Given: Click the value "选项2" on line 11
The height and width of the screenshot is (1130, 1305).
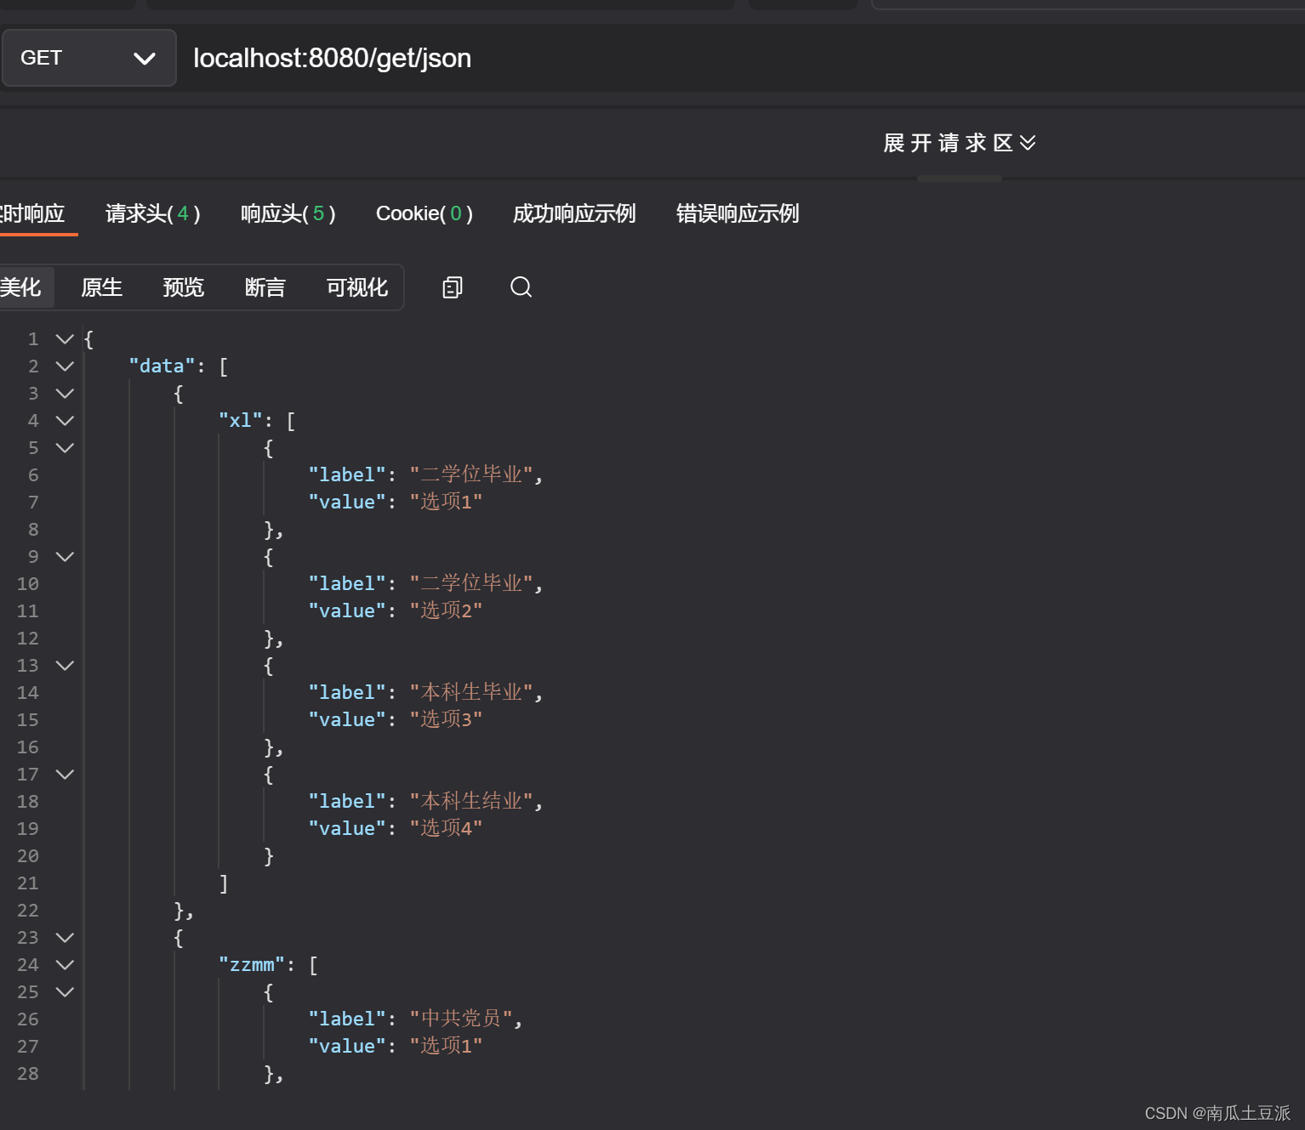Looking at the screenshot, I should coord(446,610).
